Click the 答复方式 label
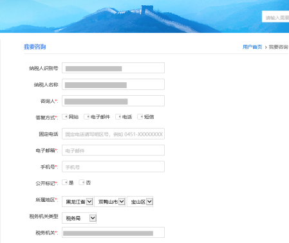 pos(47,117)
